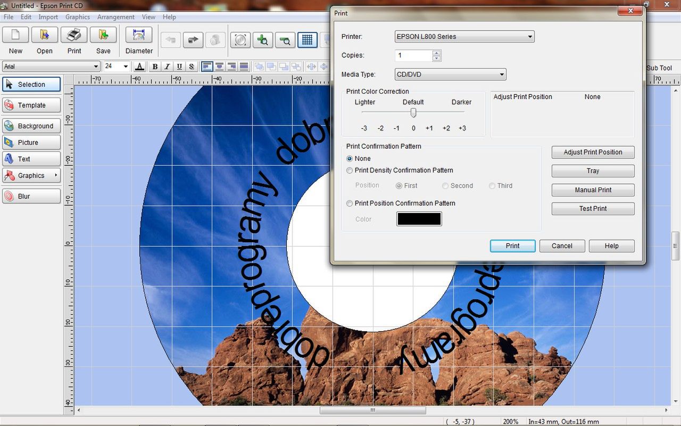Click the black Color swatch

click(419, 219)
